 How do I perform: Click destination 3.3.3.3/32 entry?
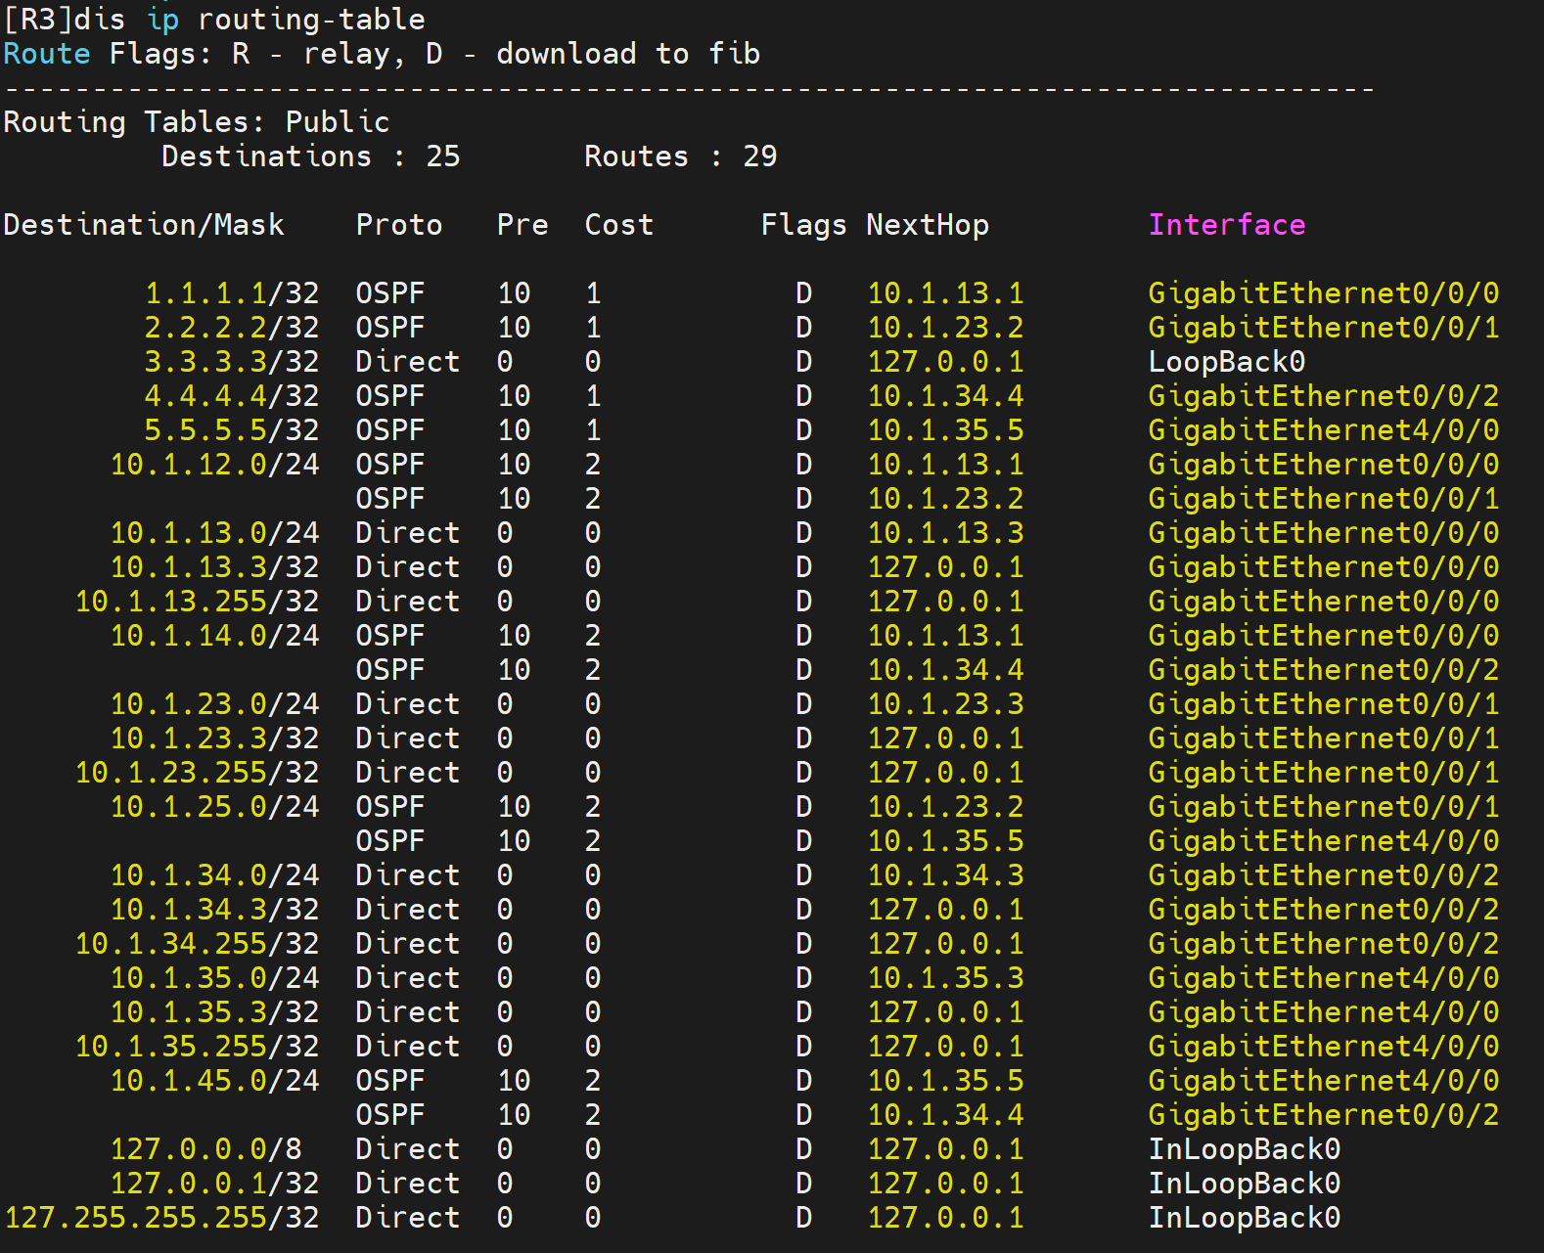232,362
